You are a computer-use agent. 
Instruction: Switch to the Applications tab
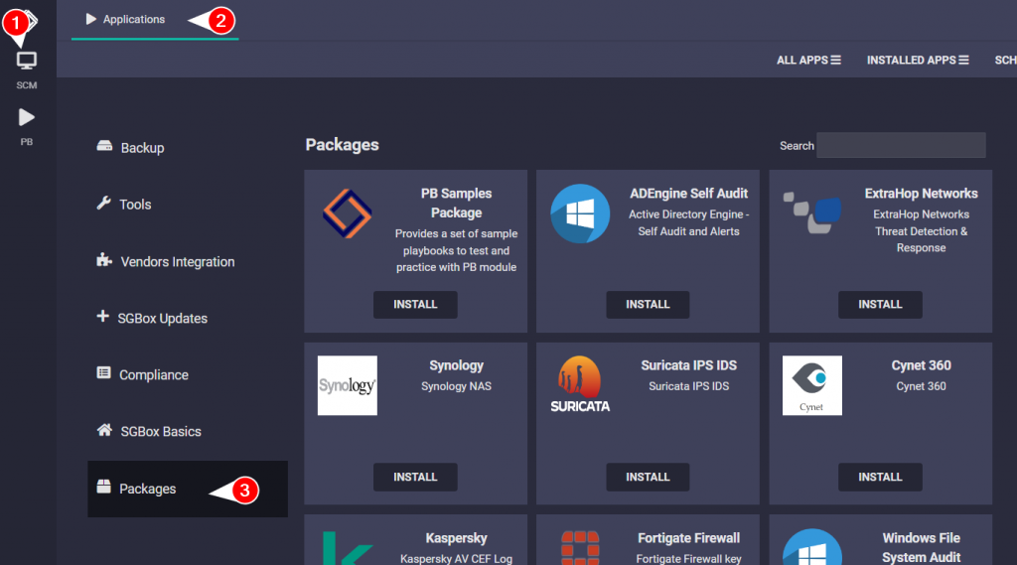pos(155,20)
